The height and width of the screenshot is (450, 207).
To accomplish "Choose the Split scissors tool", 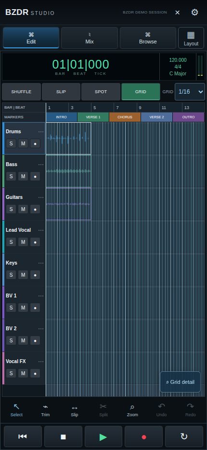I will tap(103, 410).
